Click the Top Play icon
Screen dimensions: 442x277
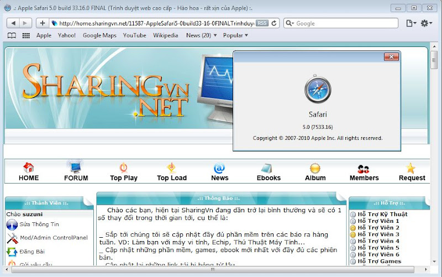pos(123,168)
